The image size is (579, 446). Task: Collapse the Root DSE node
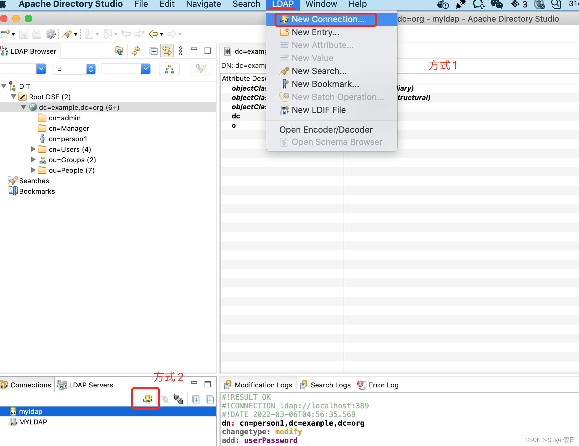coord(14,97)
